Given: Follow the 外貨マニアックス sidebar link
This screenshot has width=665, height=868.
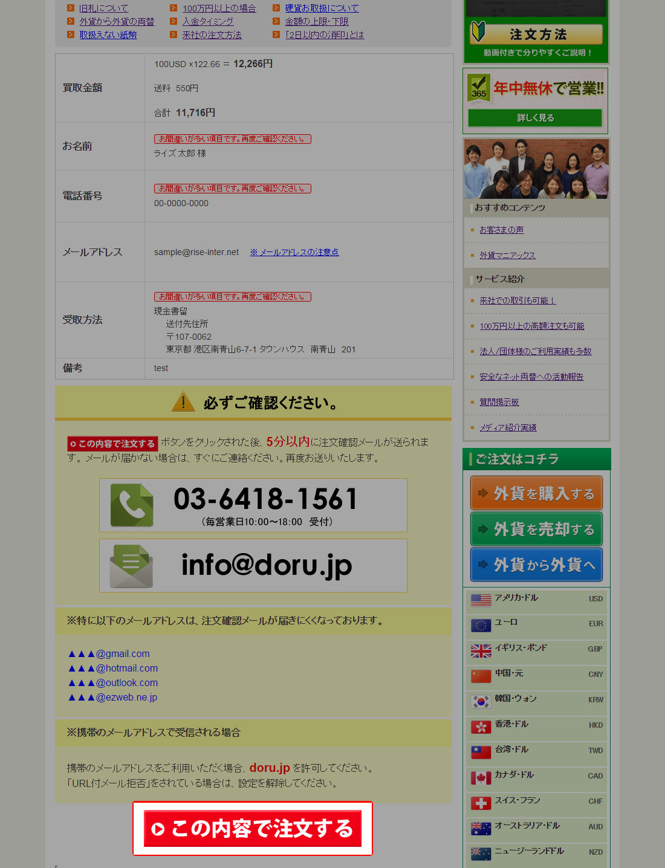Looking at the screenshot, I should pyautogui.click(x=507, y=255).
